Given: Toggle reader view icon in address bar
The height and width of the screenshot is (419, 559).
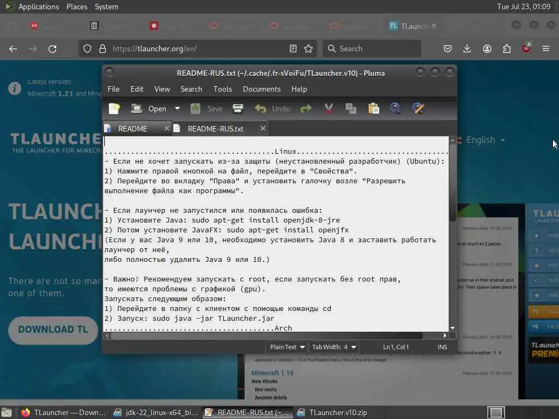Looking at the screenshot, I should click(x=293, y=49).
